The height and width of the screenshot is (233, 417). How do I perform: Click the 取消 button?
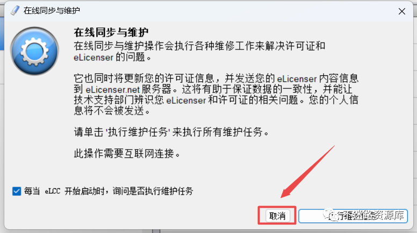coord(277,215)
